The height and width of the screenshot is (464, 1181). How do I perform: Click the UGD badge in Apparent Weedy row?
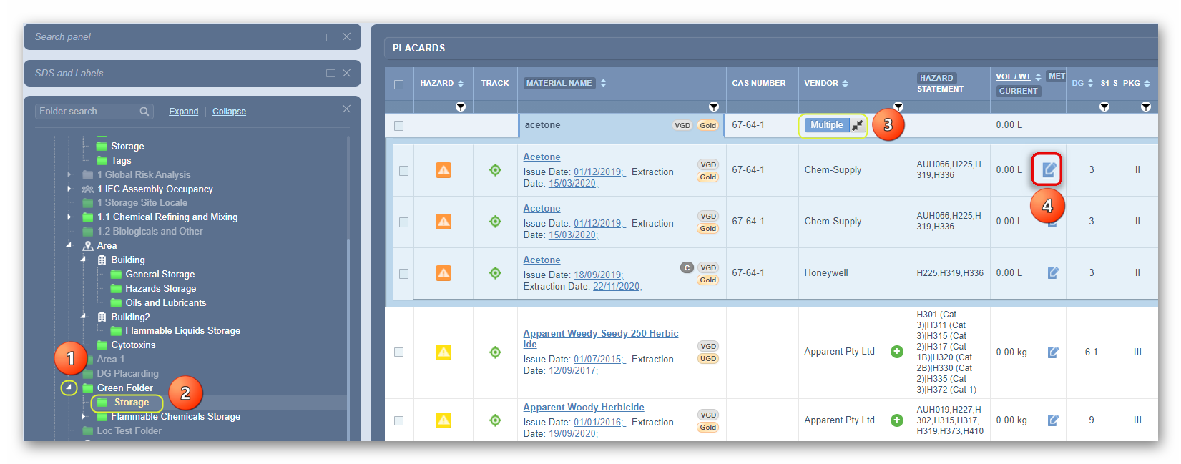click(x=708, y=359)
